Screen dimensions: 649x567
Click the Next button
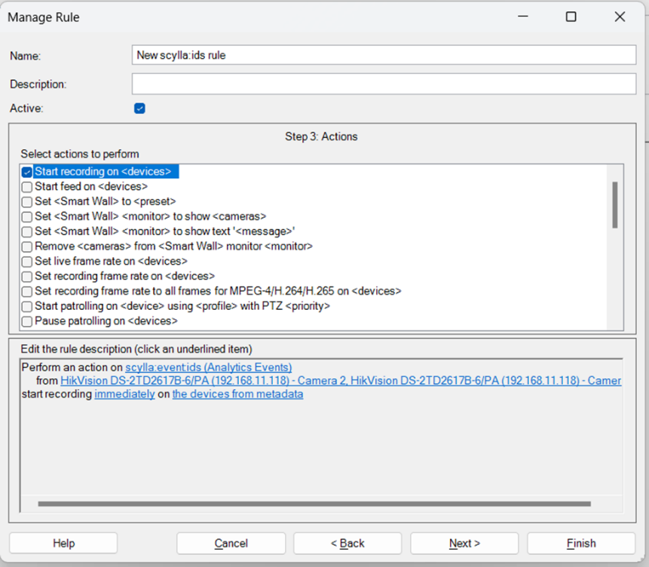(464, 543)
